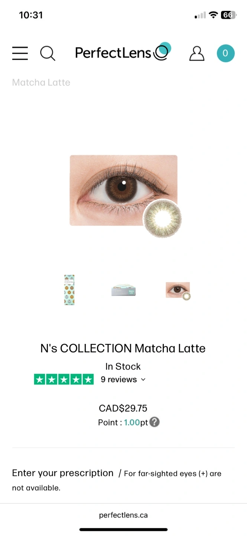Tap the battery indicator in status bar
This screenshot has height=536, width=247.
point(228,15)
